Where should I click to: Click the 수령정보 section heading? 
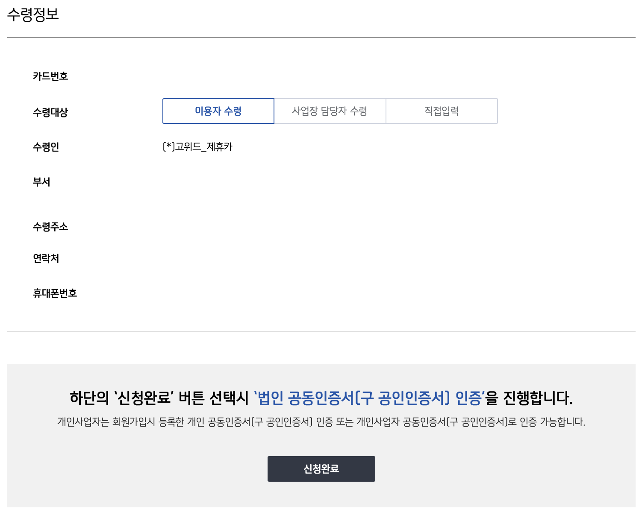pos(33,15)
